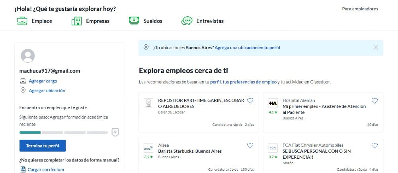Go to Entrevistas section
398x173 pixels.
pos(210,21)
